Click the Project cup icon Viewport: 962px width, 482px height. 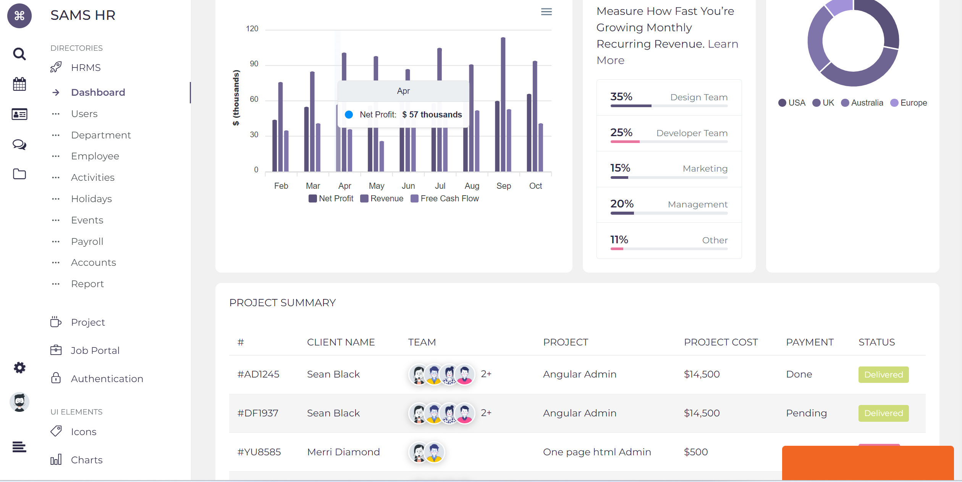click(56, 322)
